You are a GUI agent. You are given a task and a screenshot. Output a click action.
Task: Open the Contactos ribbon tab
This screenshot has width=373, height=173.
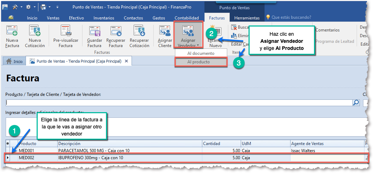coord(133,18)
